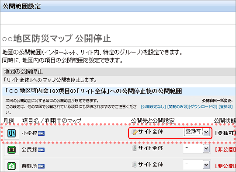This screenshot has width=236, height=172.
Task: Click the 避難所 item name
Action: (x=29, y=166)
